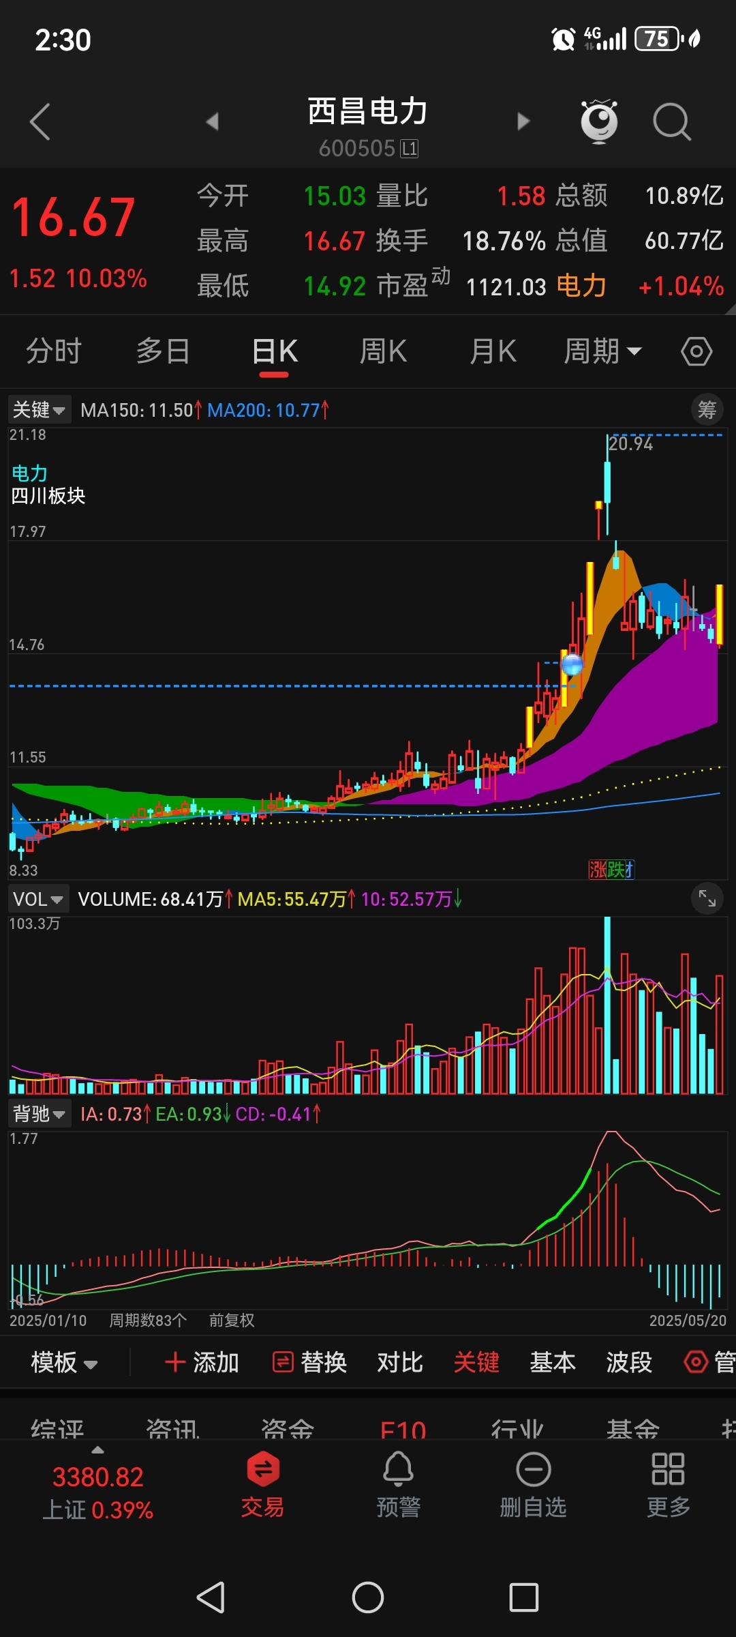This screenshot has height=1637, width=736.
Task: Tap the current price 16.67
Action: coord(74,218)
